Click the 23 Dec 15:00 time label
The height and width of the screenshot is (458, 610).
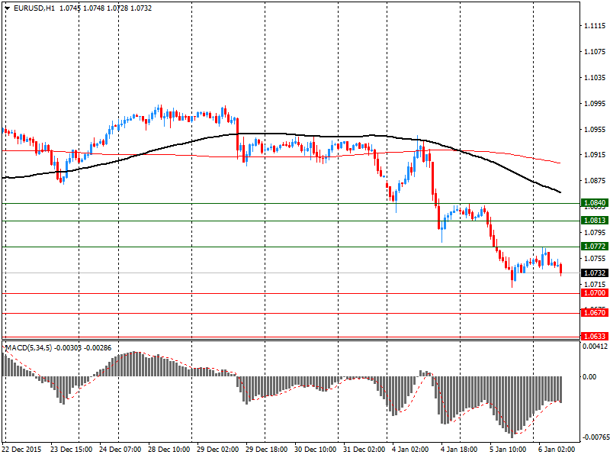click(71, 450)
